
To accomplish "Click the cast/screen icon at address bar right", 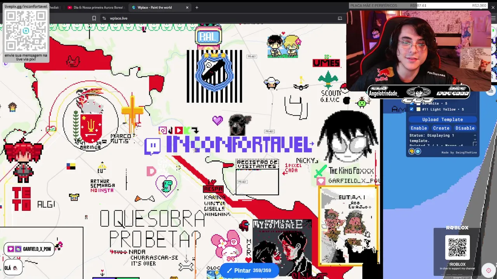I will click(340, 18).
